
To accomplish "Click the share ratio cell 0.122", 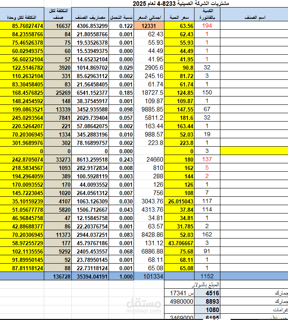I will click(x=121, y=26).
